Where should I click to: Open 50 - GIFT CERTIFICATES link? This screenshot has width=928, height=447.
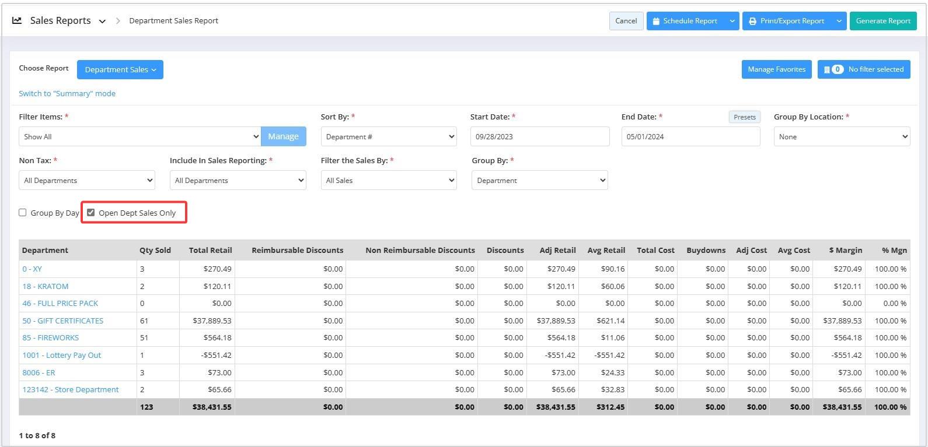tap(63, 321)
